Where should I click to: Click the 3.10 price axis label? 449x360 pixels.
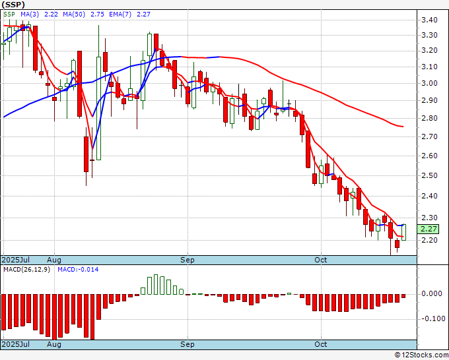[x=429, y=67]
